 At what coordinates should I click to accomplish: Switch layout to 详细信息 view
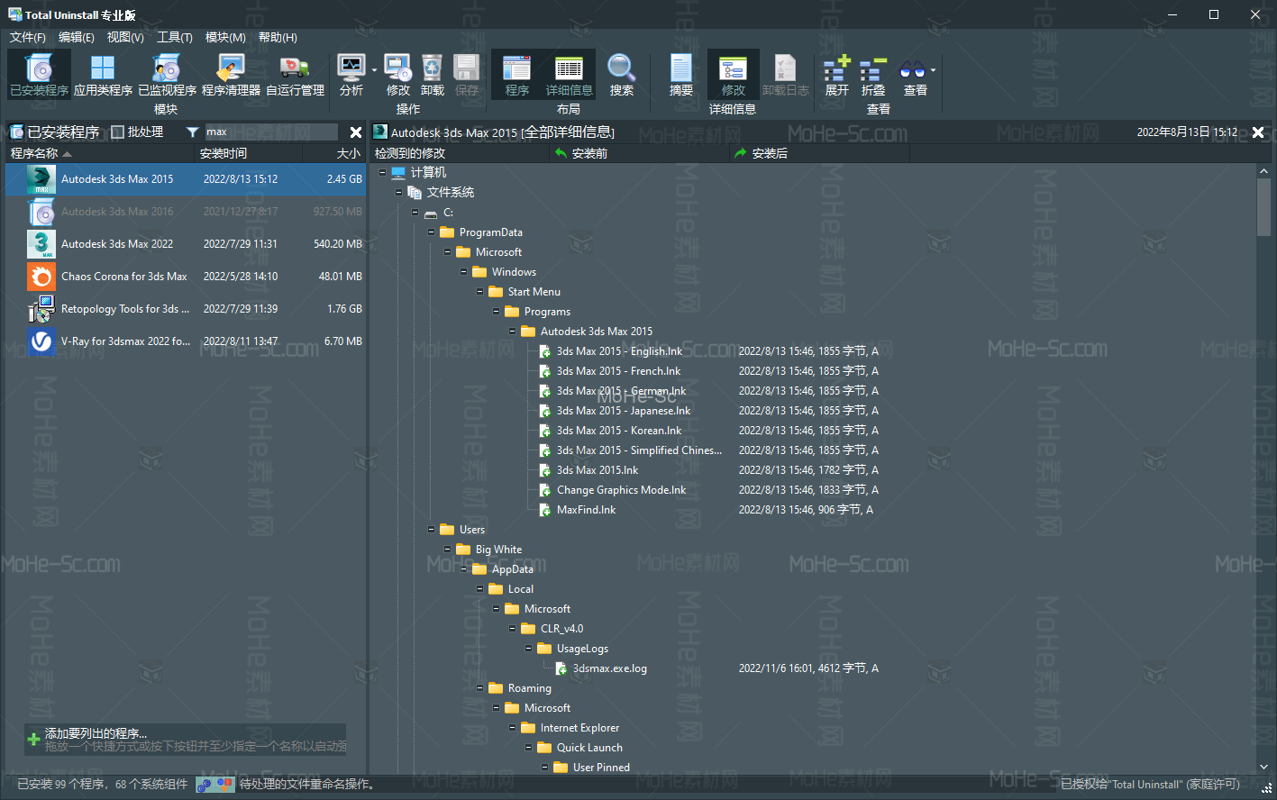(569, 75)
